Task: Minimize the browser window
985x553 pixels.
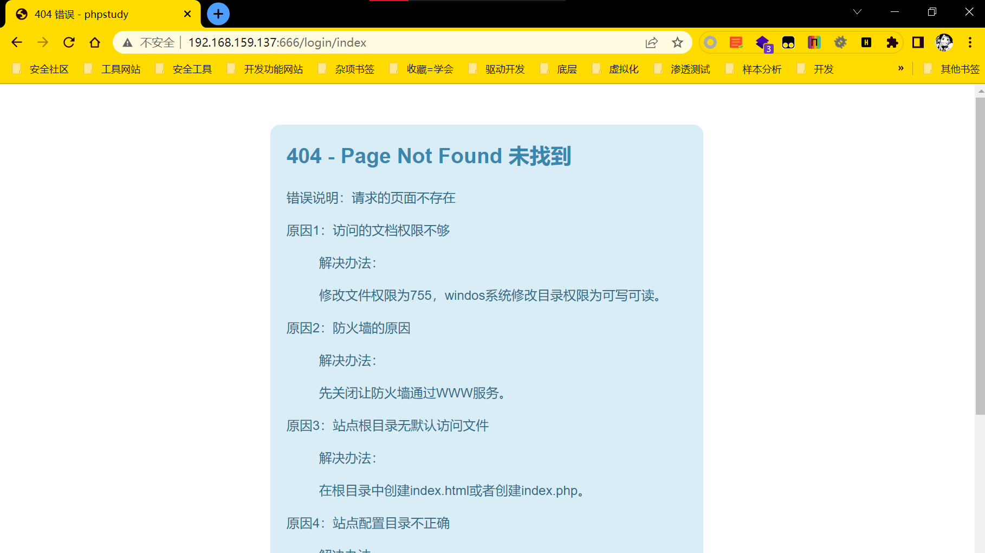Action: point(895,12)
